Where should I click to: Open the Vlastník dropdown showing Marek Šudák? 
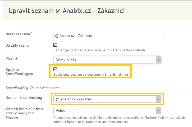pyautogui.click(x=107, y=60)
